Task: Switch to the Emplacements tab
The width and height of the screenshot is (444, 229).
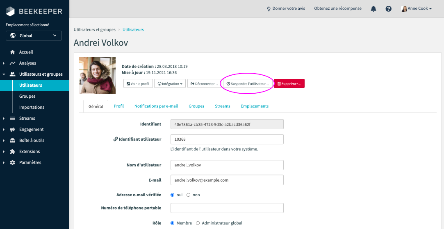Action: click(255, 106)
